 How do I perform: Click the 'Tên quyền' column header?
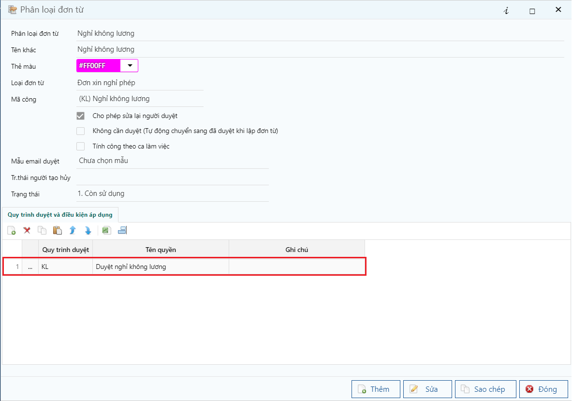pyautogui.click(x=161, y=250)
